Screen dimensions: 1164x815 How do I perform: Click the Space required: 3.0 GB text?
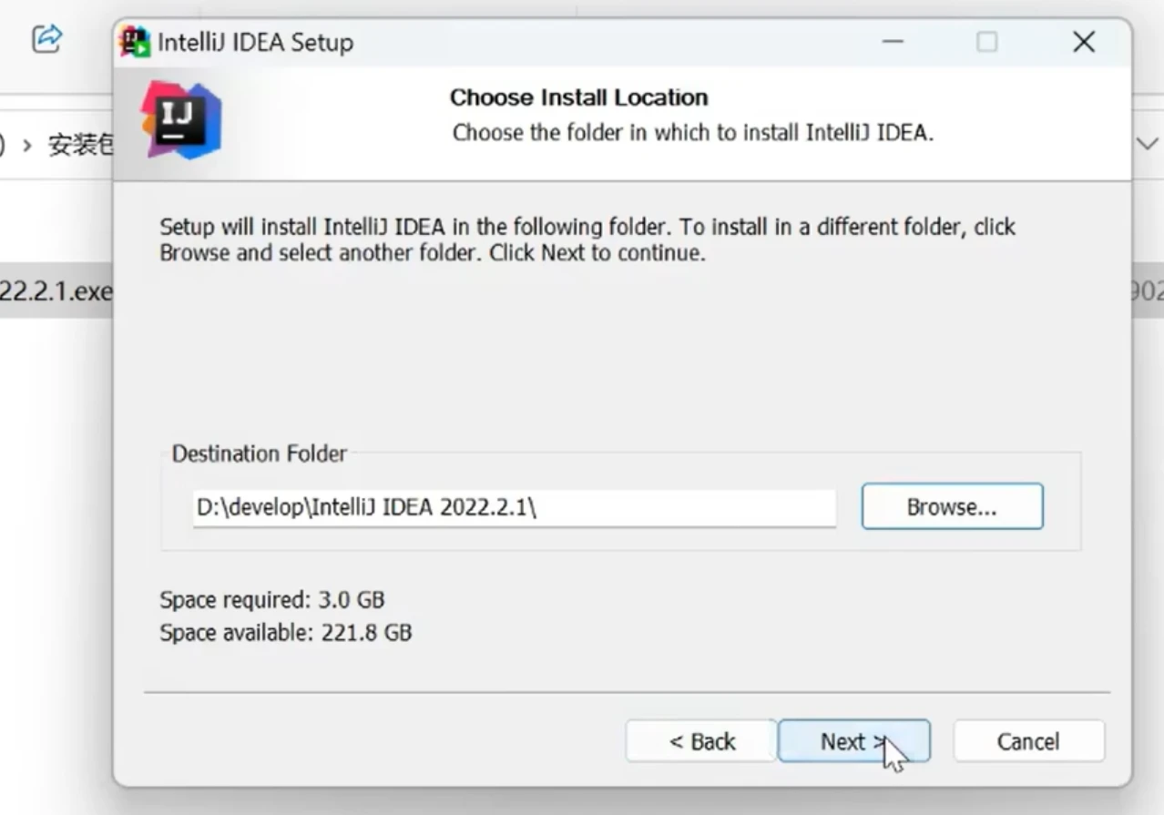pos(272,600)
